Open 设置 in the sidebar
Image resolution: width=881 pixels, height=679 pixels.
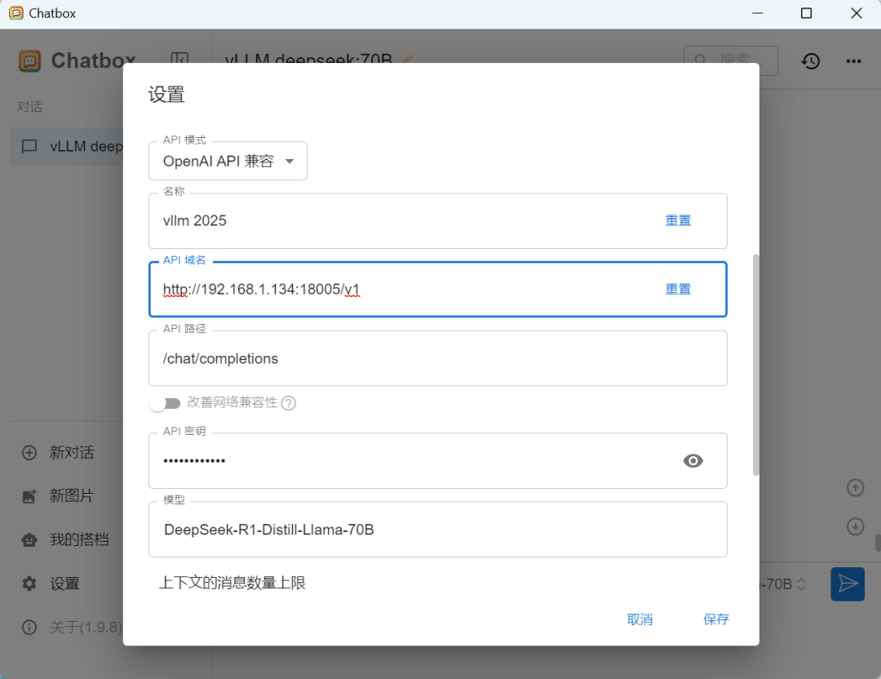point(29,584)
